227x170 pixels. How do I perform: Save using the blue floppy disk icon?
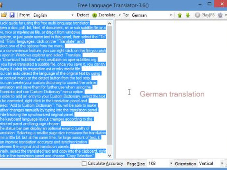(x=12, y=15)
